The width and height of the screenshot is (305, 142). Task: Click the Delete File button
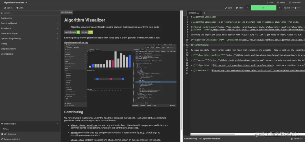click(x=297, y=139)
